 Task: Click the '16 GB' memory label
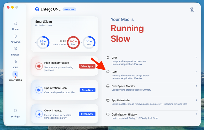(63, 41)
